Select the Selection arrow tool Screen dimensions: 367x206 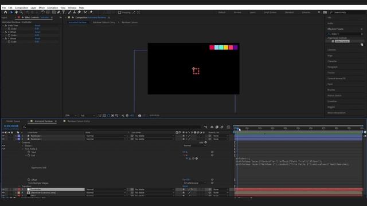tap(11, 12)
